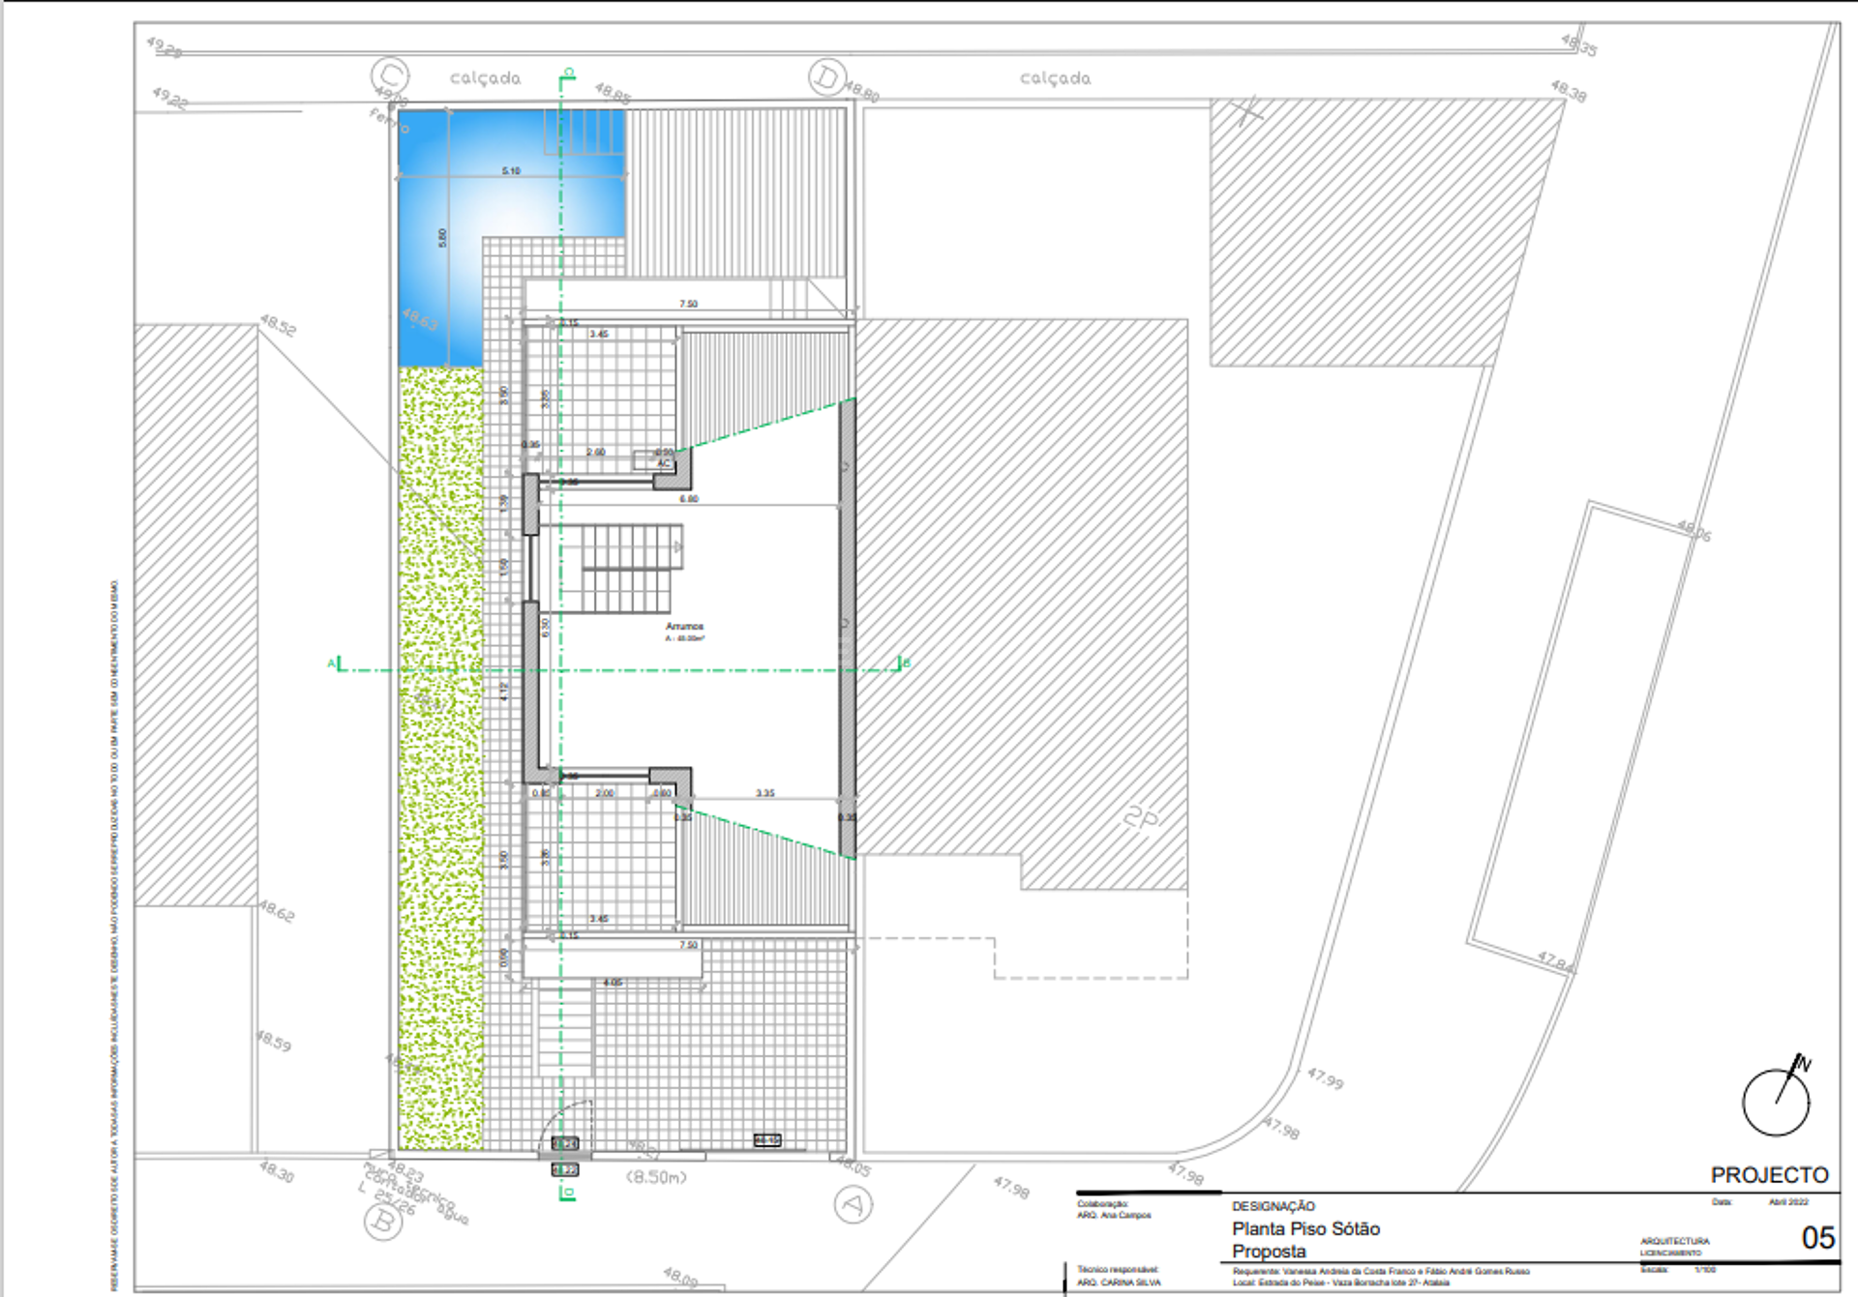The height and width of the screenshot is (1297, 1858).
Task: Click the date 'Abril 2022'
Action: click(x=1788, y=1202)
